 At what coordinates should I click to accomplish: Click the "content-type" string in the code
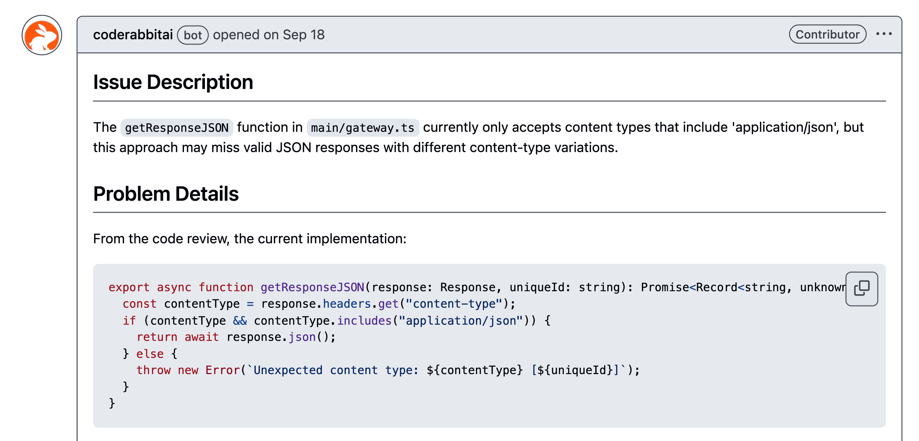454,304
